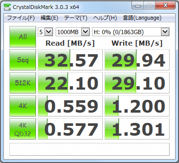Click the 512K write result 29.10
This screenshot has width=179, height=163.
[x=137, y=83]
